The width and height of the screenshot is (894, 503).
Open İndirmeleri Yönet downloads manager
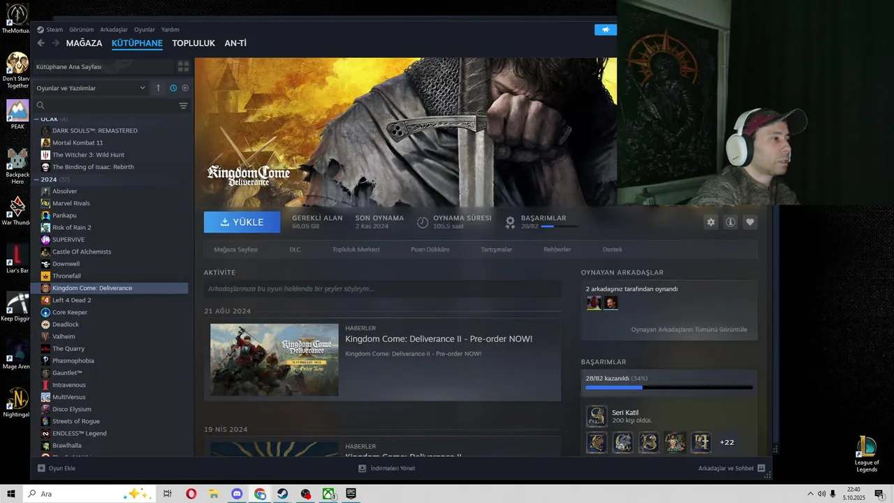(386, 468)
